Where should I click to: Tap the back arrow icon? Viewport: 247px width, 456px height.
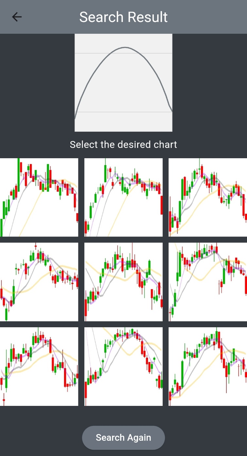[17, 17]
